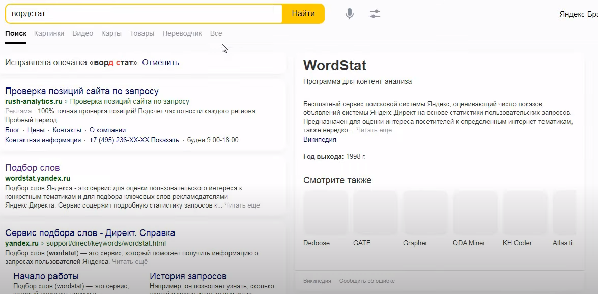Select the QDA Miner thumbnail
This screenshot has height=294, width=601.
[475, 212]
